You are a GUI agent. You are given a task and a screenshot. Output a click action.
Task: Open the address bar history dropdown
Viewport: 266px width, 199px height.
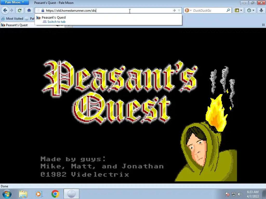coord(179,10)
